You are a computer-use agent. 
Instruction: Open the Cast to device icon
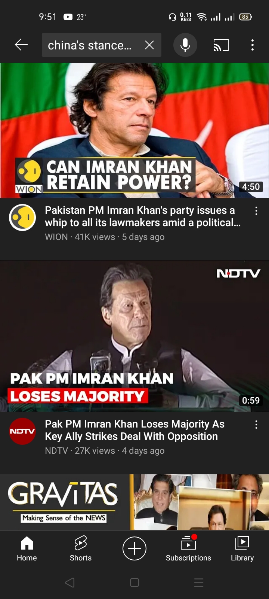221,45
